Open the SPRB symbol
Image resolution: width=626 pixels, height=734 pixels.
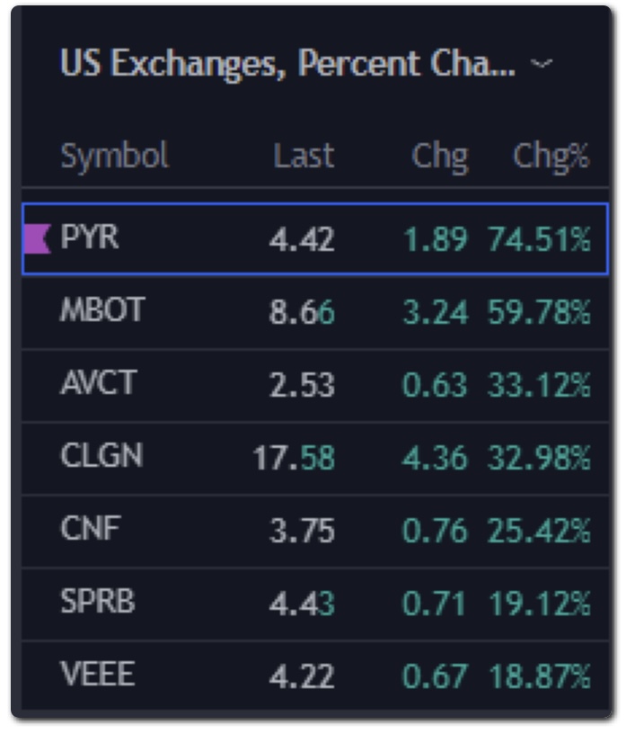pos(97,602)
